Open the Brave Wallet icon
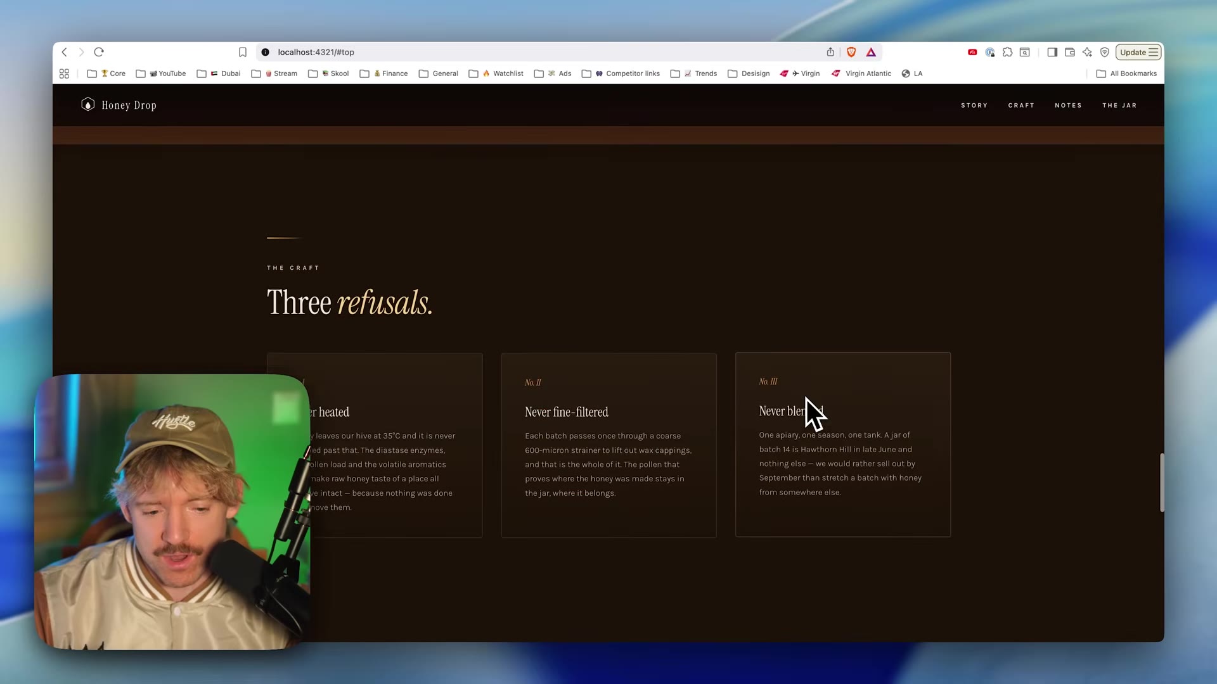 coord(1070,52)
